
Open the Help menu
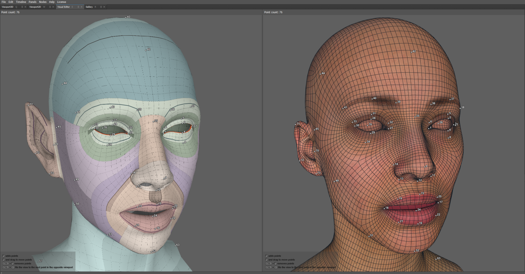[x=52, y=2]
